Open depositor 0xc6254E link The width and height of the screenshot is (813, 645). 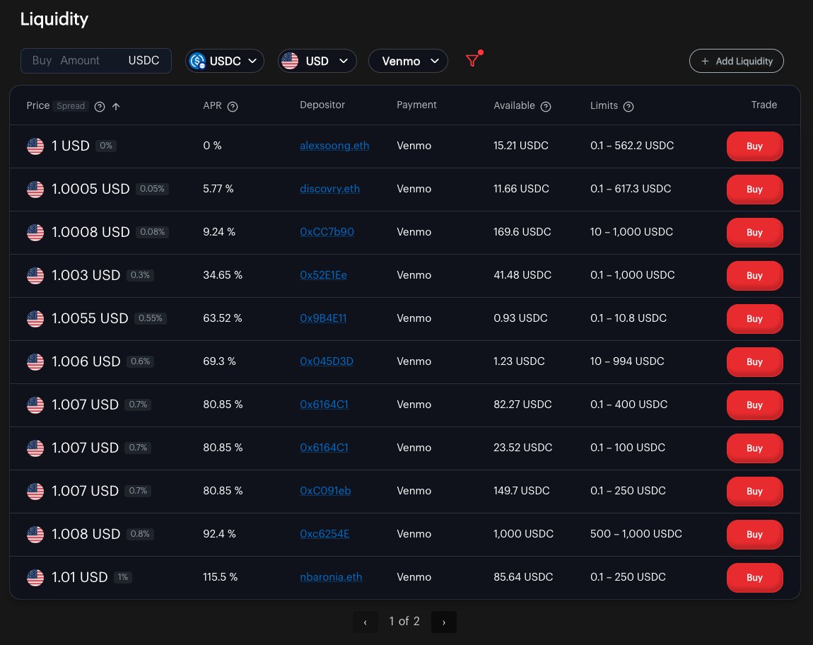coord(324,533)
